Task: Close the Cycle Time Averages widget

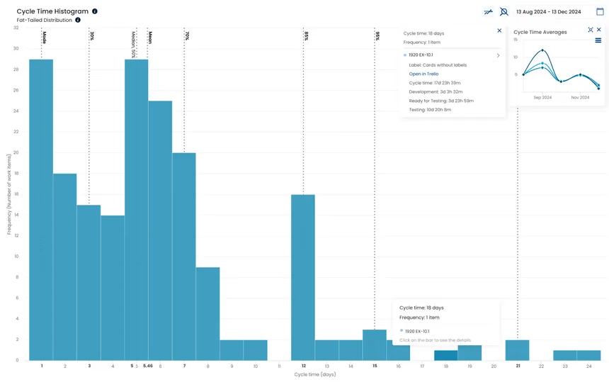Action: pos(599,30)
